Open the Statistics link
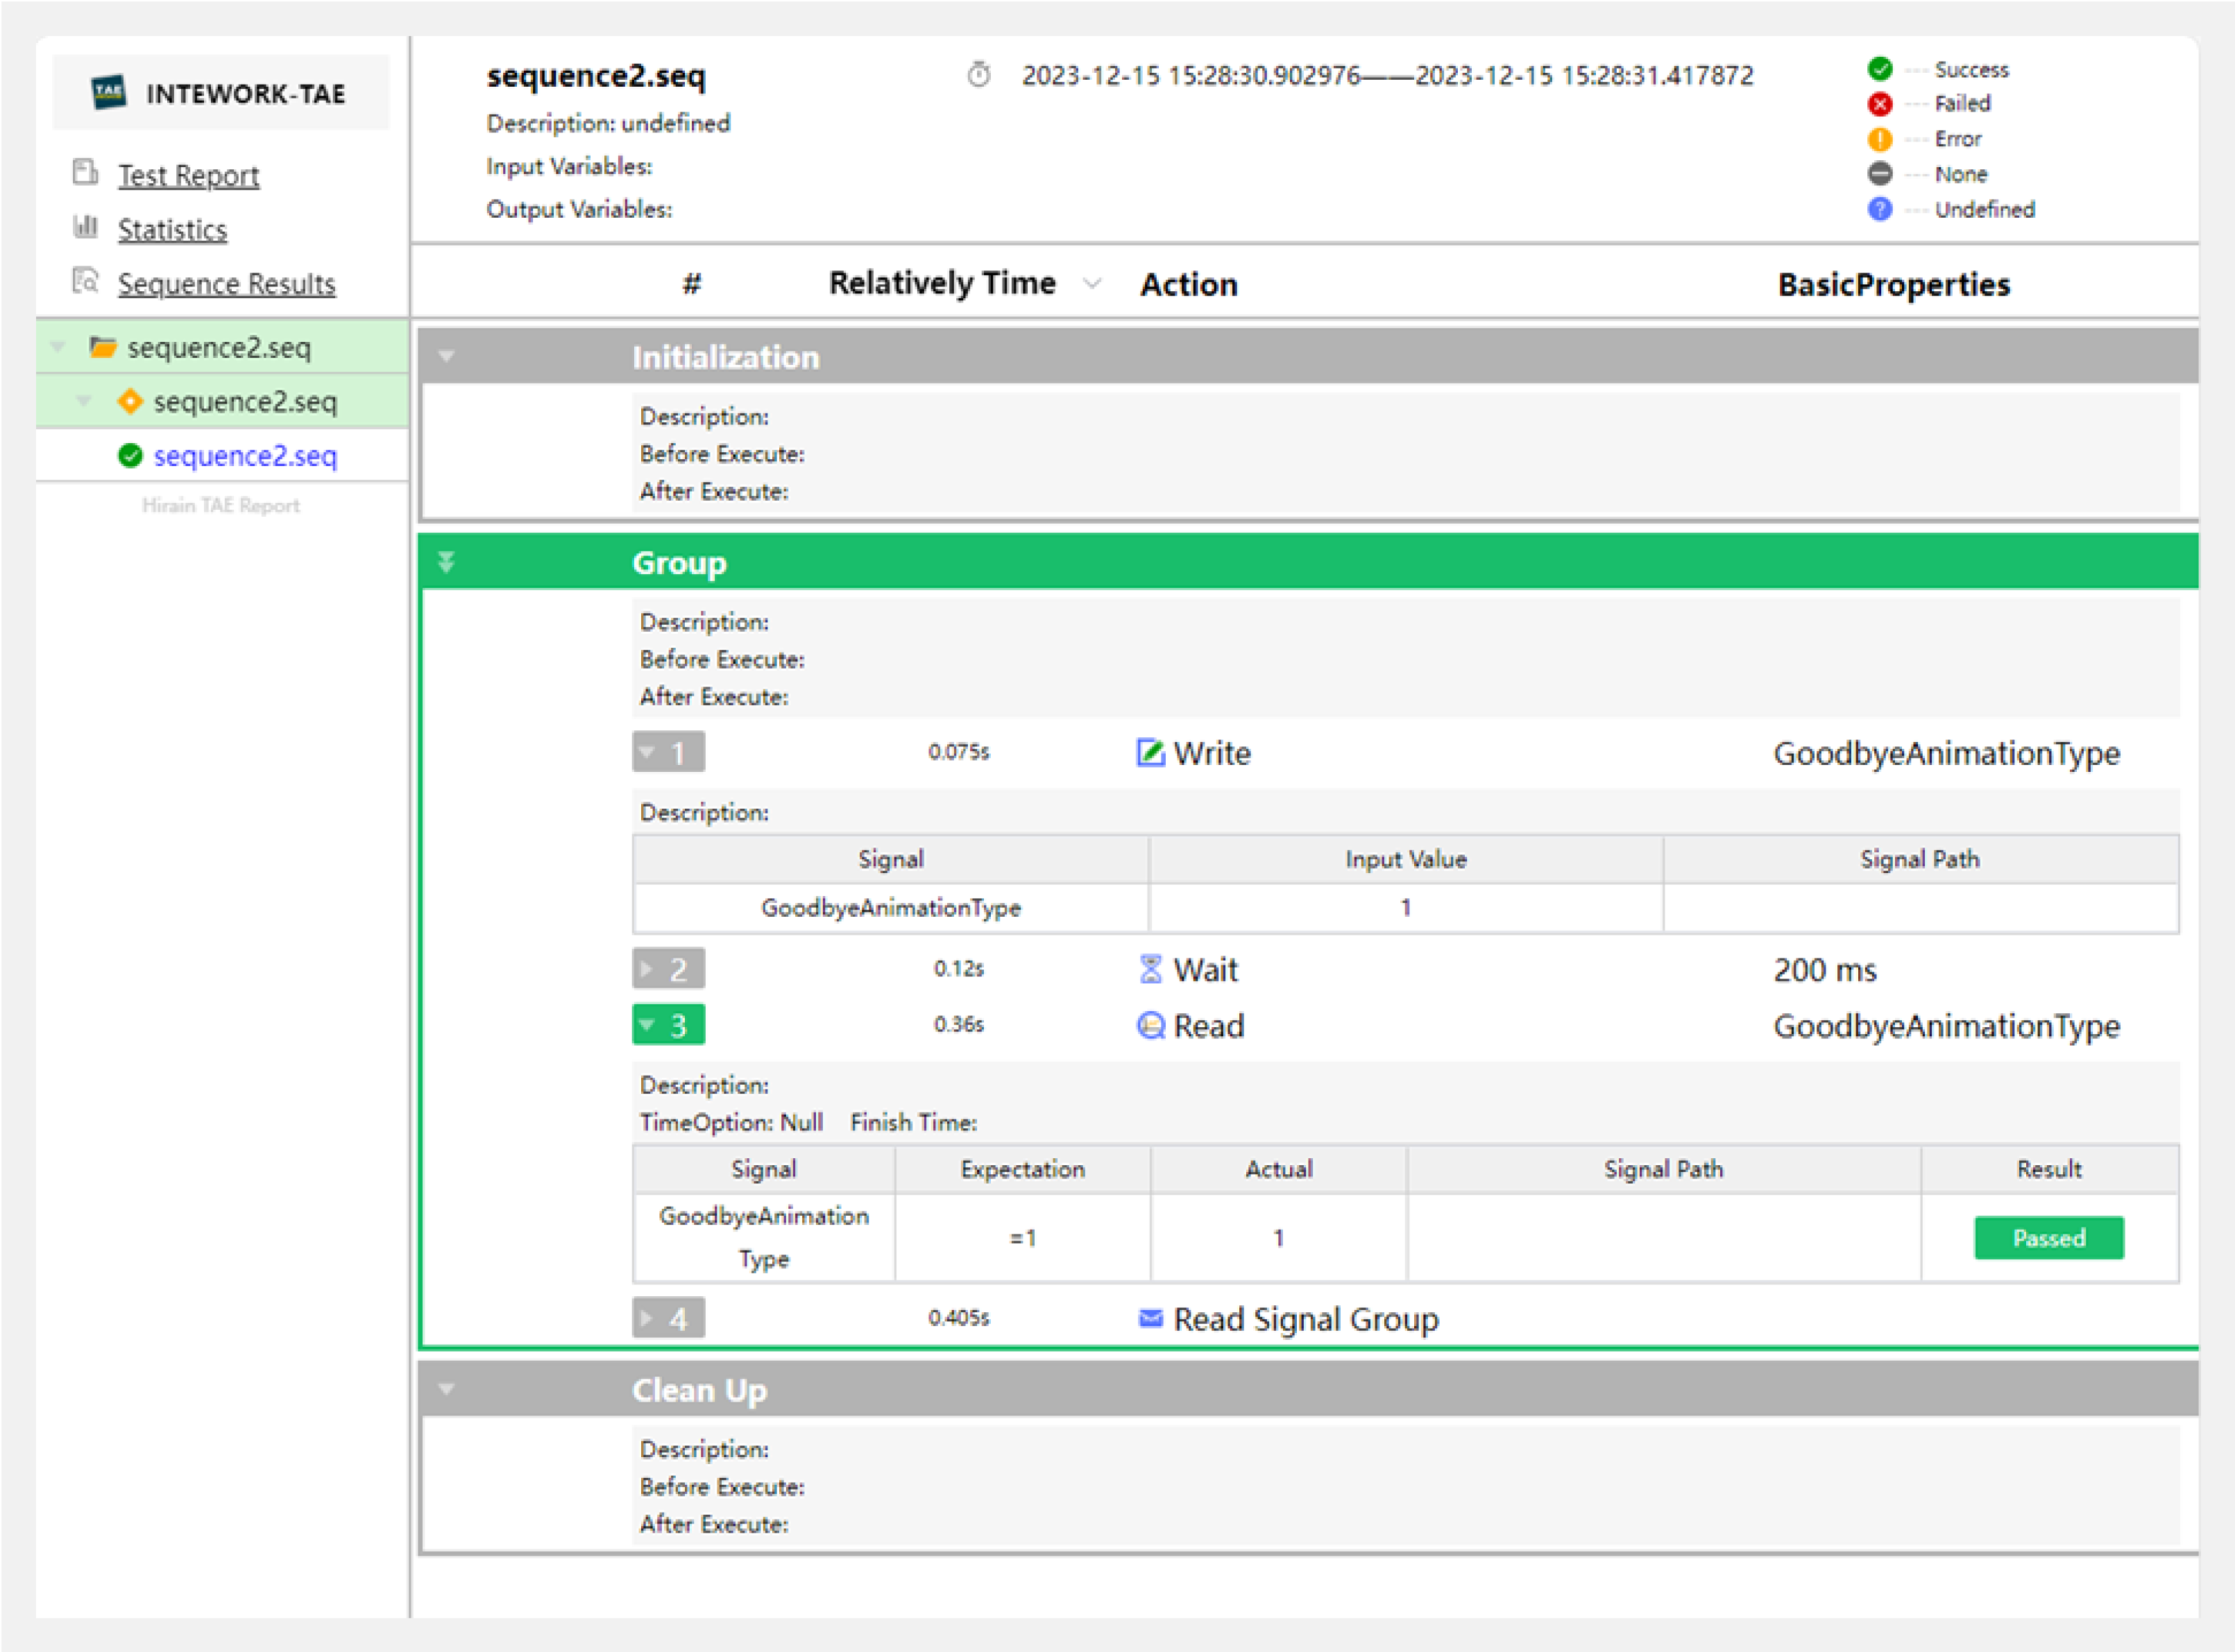Image resolution: width=2235 pixels, height=1652 pixels. pyautogui.click(x=172, y=230)
